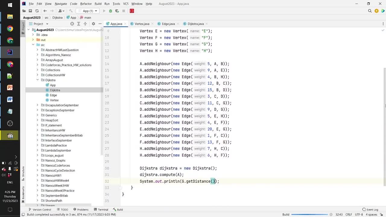Screen dimensions: 386x217
Task: Open Search Everywhere magnifier icon
Action: [x=370, y=11]
